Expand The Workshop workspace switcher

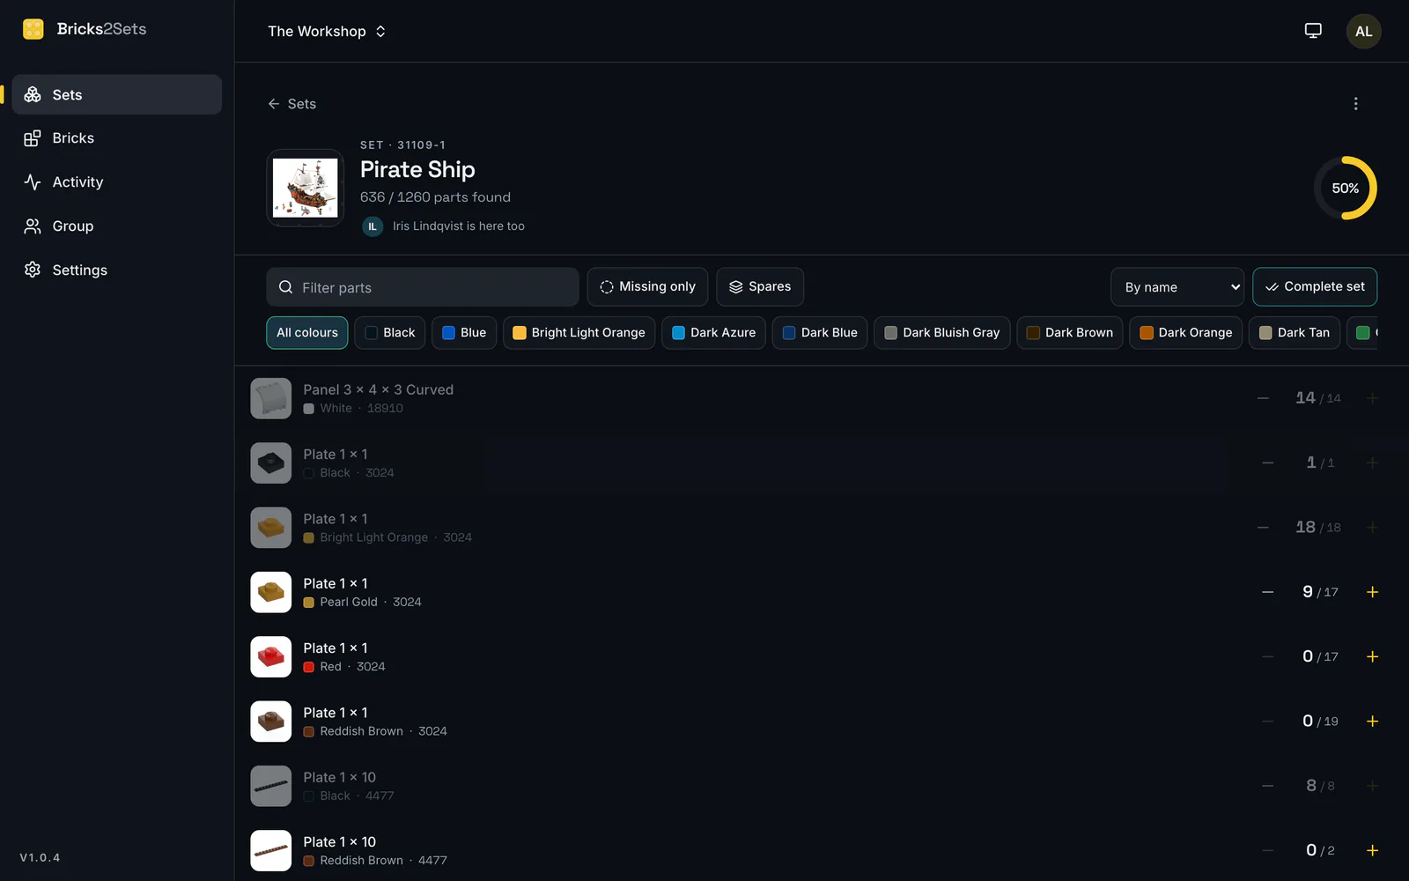coord(327,31)
